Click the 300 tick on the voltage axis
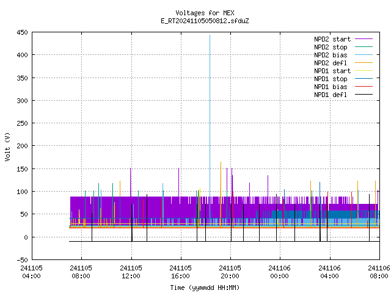 pos(22,101)
